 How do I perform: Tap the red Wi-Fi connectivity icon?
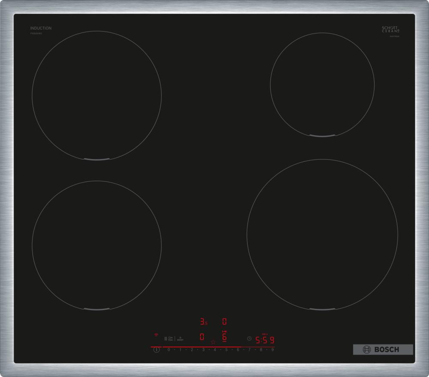(156, 335)
